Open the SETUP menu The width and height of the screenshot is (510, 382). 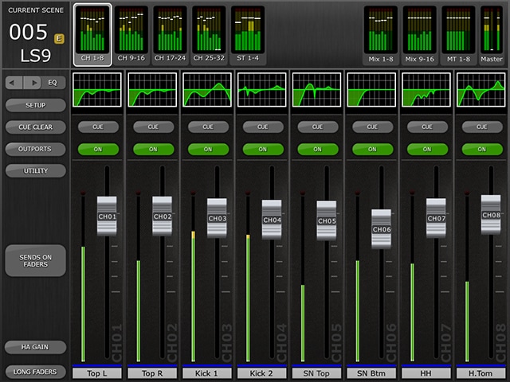(35, 104)
